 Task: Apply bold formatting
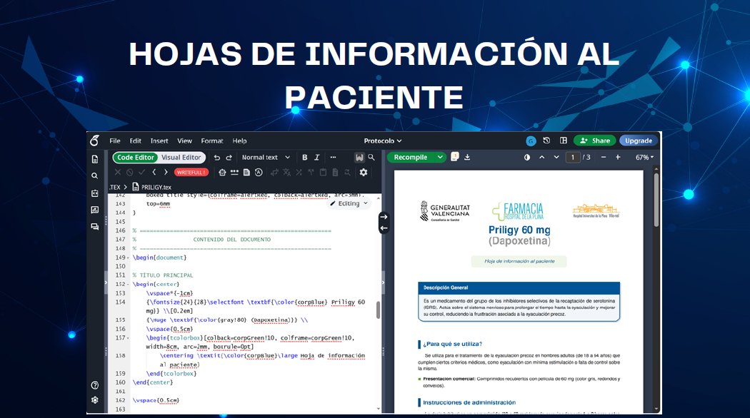click(x=305, y=157)
